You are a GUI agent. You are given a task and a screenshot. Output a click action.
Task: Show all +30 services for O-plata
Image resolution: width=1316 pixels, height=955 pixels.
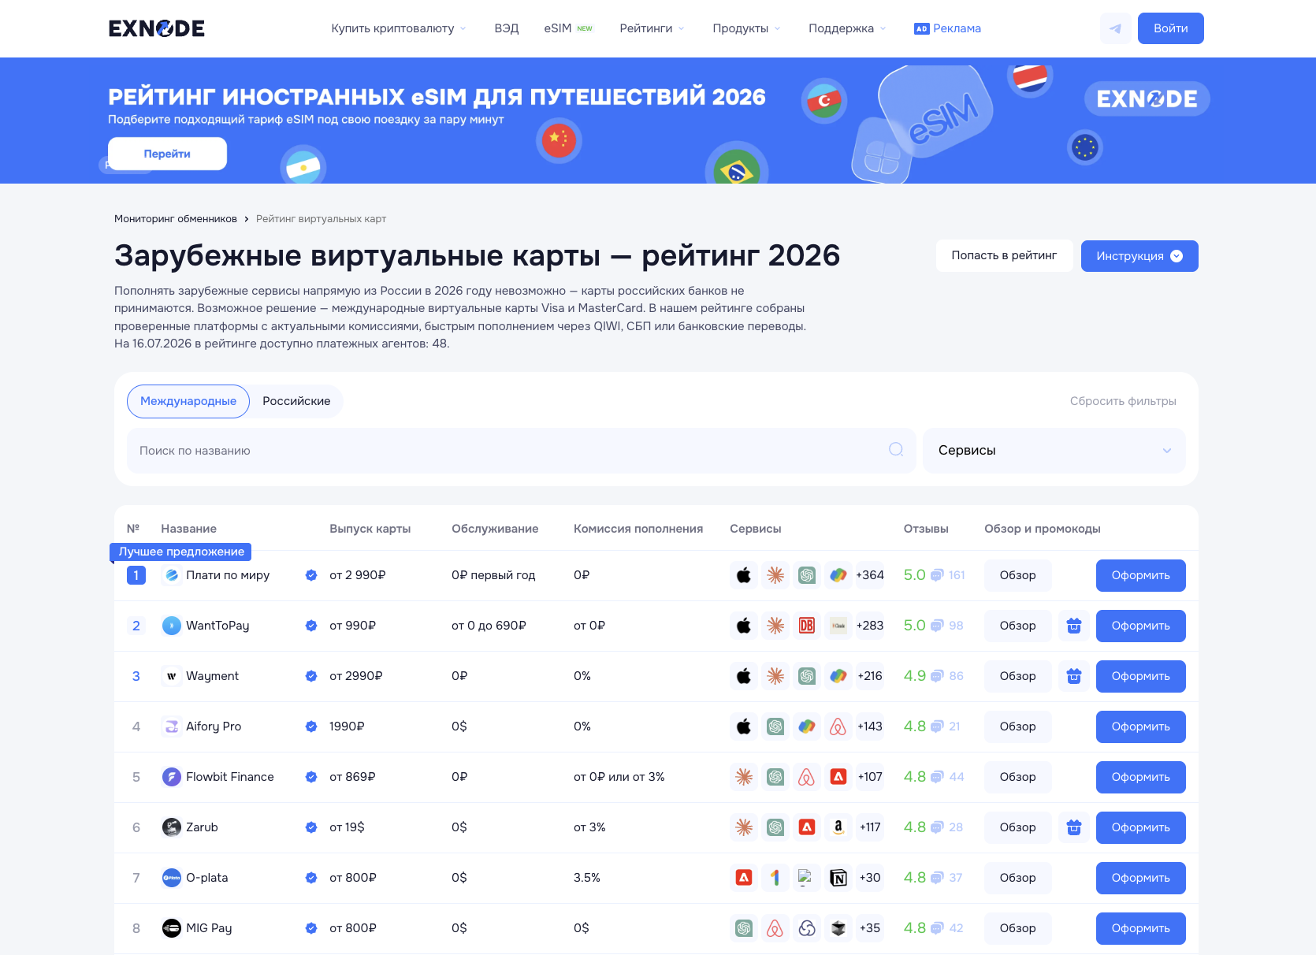[x=870, y=878]
